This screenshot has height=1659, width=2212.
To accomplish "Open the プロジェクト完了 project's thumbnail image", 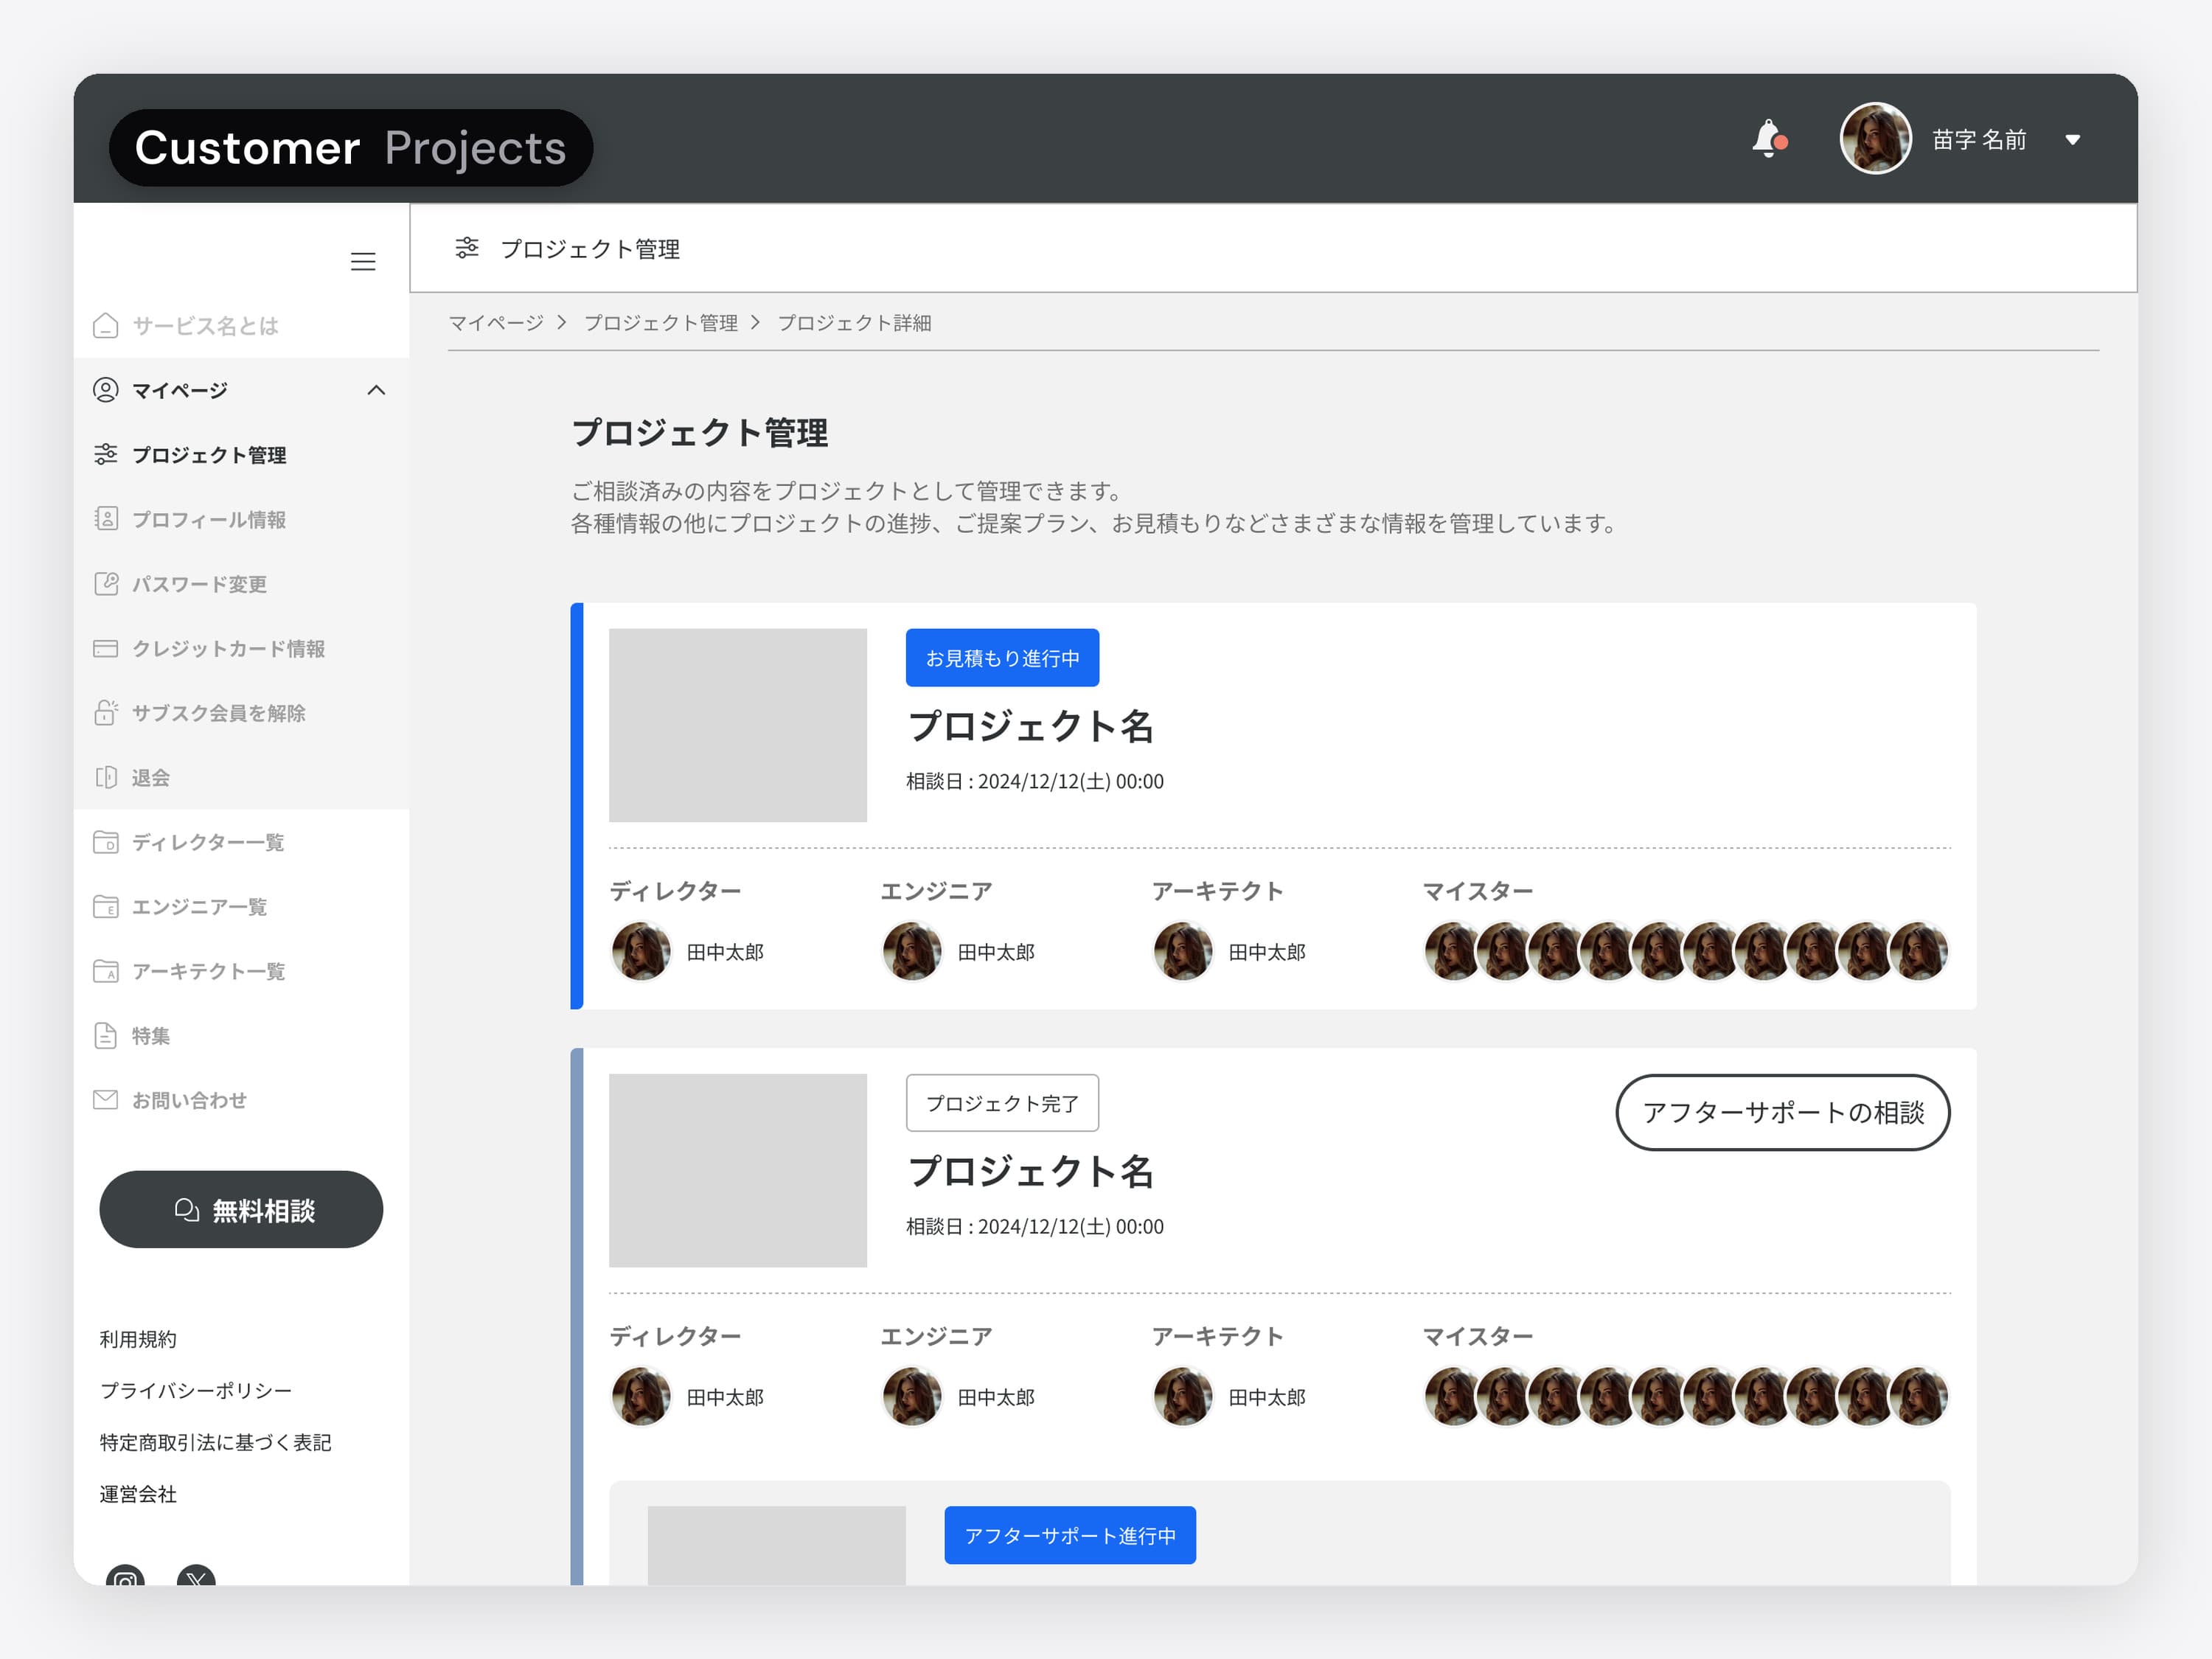I will point(738,1171).
